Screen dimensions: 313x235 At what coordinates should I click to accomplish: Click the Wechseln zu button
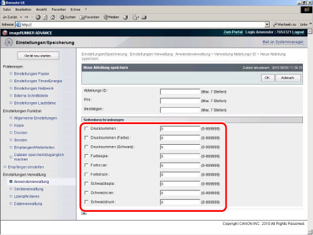285,24
